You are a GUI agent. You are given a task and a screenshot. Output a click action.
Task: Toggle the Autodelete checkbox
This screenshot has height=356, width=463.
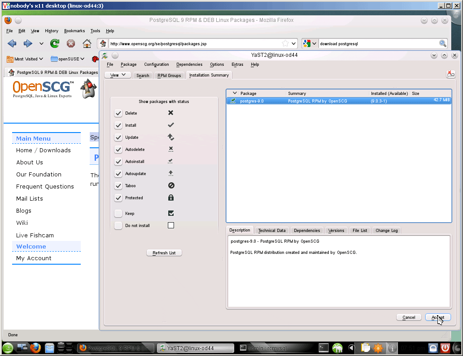(x=118, y=150)
